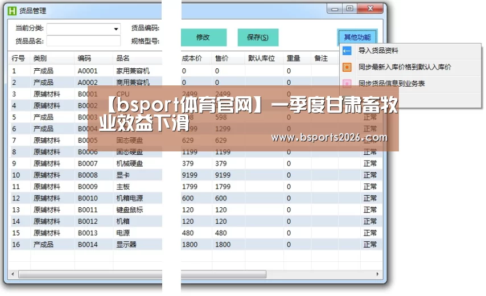This screenshot has height=296, width=486.
Task: Click the 成本价 column header
Action: click(192, 58)
